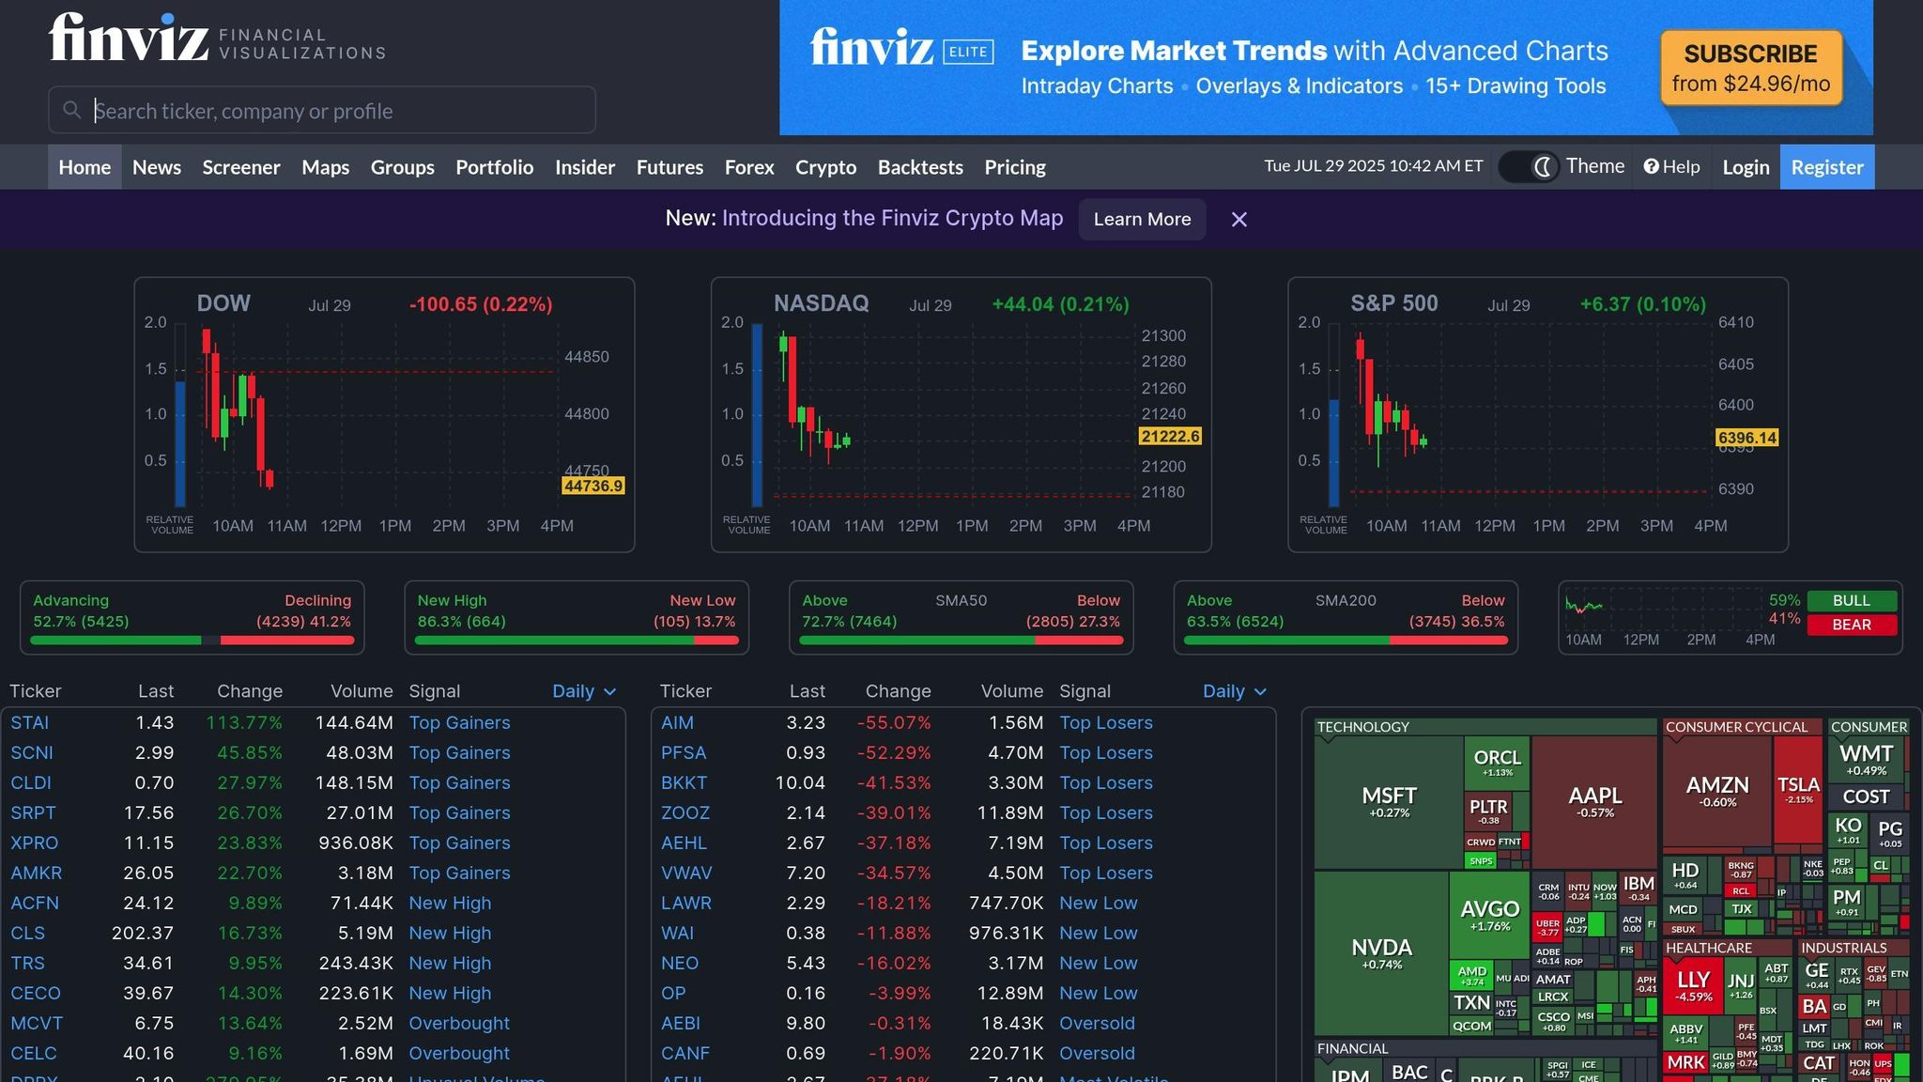1923x1082 pixels.
Task: Toggle the dark/light Theme switch
Action: pos(1527,166)
